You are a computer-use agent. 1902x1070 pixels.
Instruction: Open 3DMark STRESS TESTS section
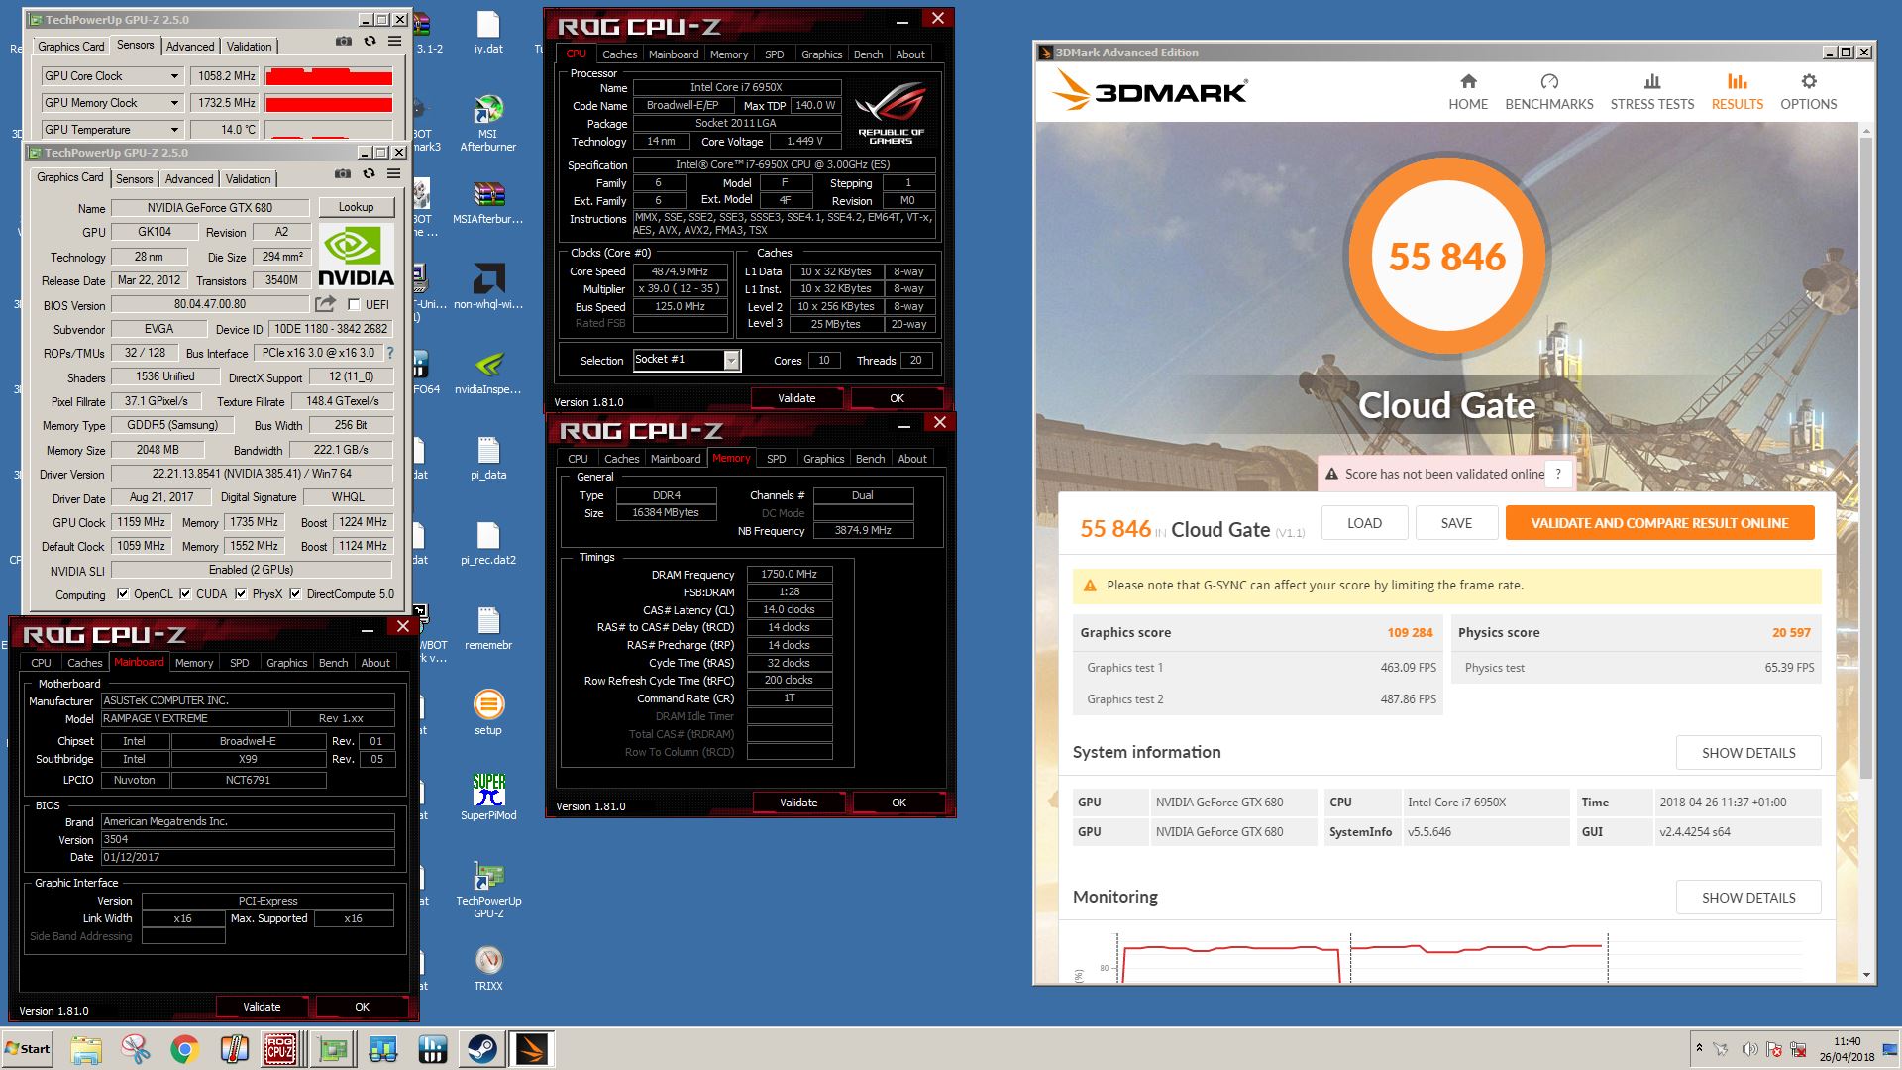(1652, 92)
